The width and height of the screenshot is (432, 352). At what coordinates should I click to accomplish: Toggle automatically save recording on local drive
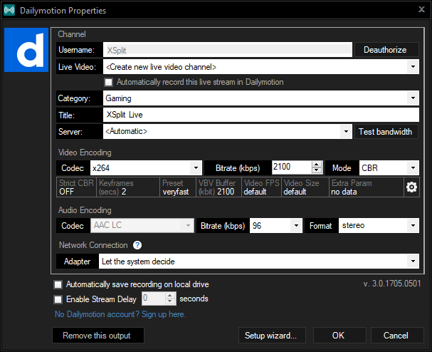pos(58,285)
